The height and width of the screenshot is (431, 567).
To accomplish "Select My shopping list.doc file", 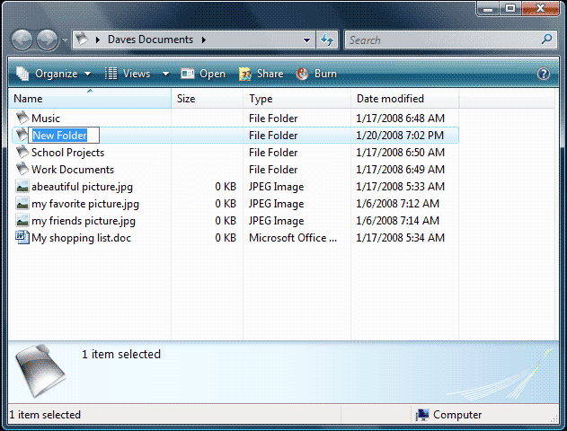I will coord(82,238).
